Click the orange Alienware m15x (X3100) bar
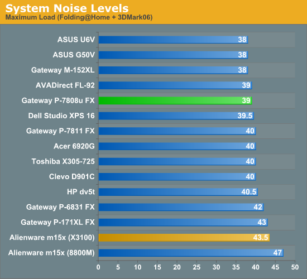This screenshot has height=279, width=307. [x=184, y=238]
